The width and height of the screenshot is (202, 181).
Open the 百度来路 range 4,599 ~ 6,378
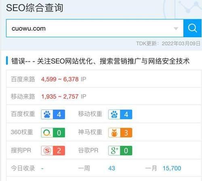[x=60, y=79]
